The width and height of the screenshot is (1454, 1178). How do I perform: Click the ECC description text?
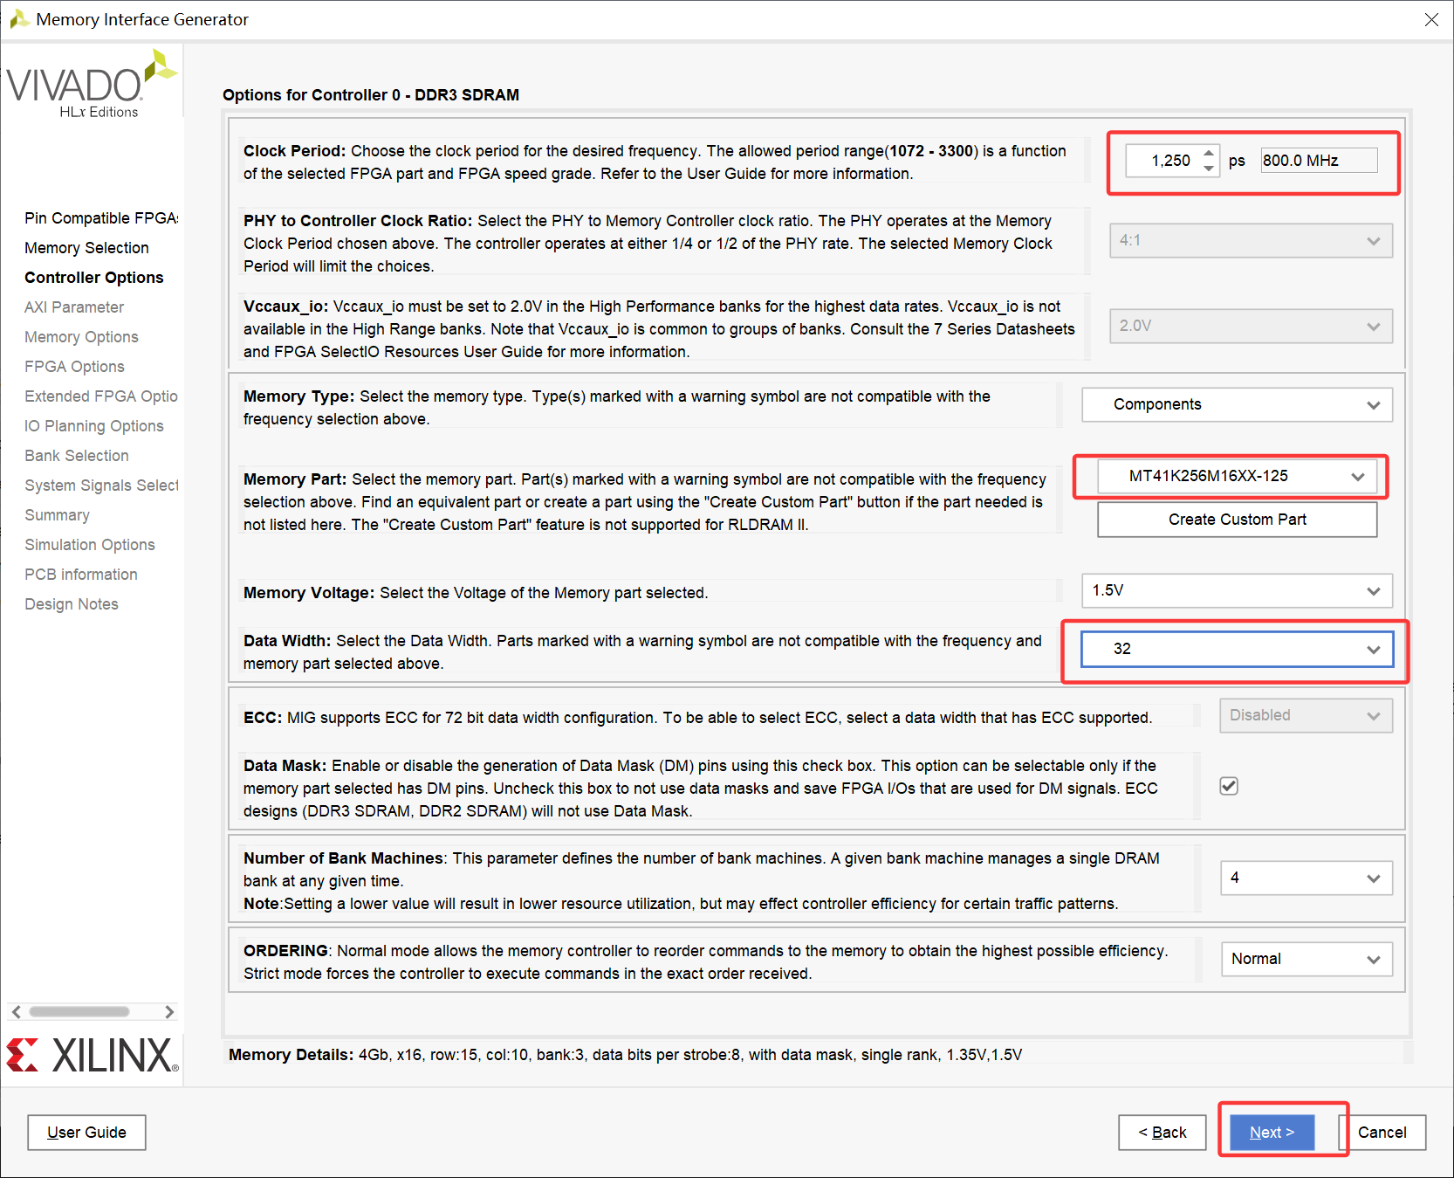coord(697,718)
